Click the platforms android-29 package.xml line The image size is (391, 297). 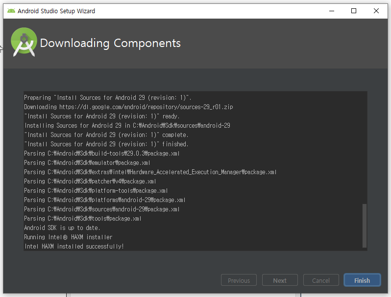coord(105,200)
